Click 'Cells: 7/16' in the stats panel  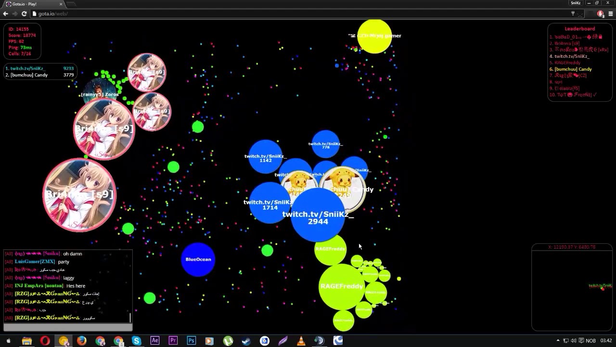pos(20,53)
